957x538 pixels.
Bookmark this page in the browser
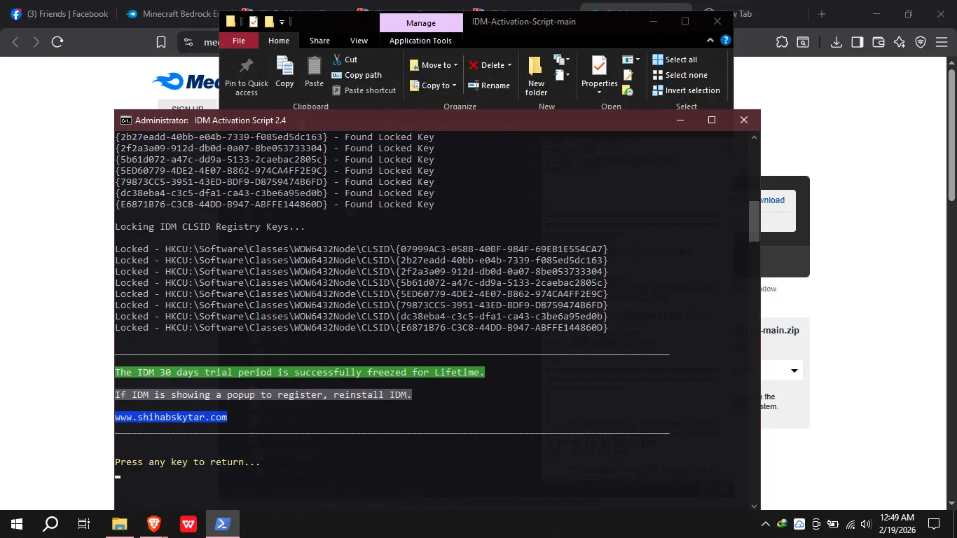point(160,42)
